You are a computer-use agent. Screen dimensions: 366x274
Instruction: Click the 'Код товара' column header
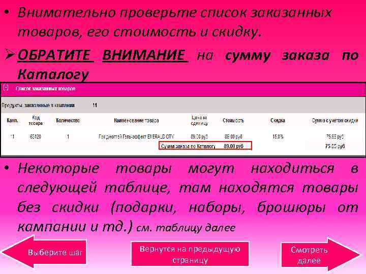click(x=36, y=120)
